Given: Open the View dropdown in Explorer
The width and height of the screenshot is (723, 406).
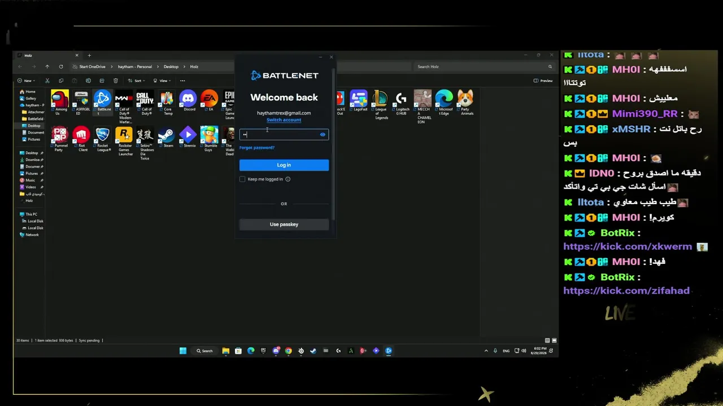Looking at the screenshot, I should pyautogui.click(x=162, y=81).
